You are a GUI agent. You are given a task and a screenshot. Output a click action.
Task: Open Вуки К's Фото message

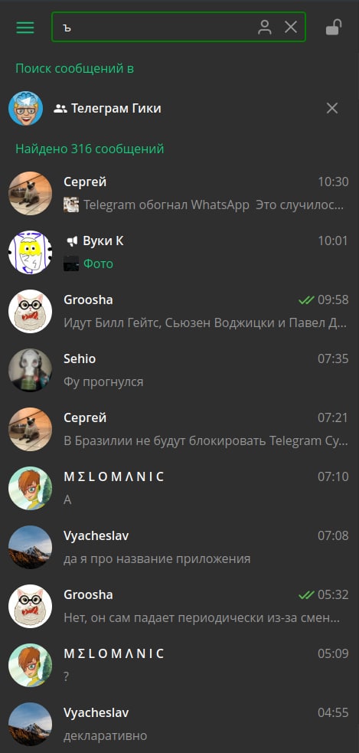click(x=179, y=253)
